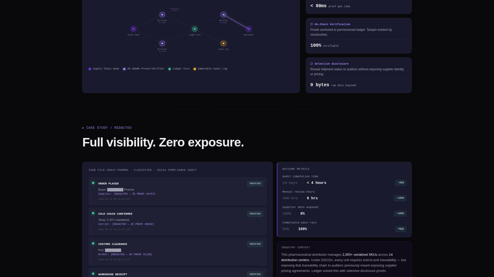Click the On-Chain Verification heading

332,24
